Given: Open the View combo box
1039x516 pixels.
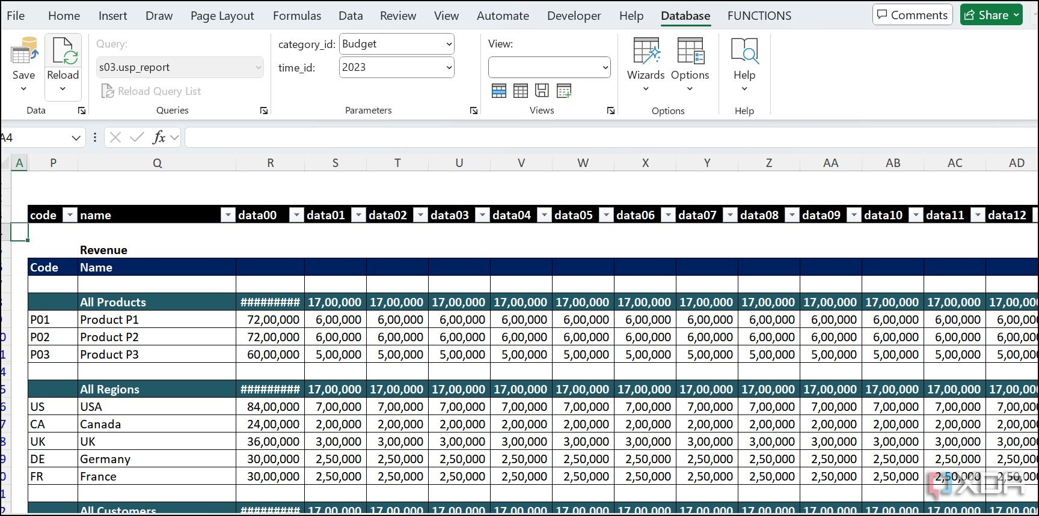Looking at the screenshot, I should (x=550, y=67).
